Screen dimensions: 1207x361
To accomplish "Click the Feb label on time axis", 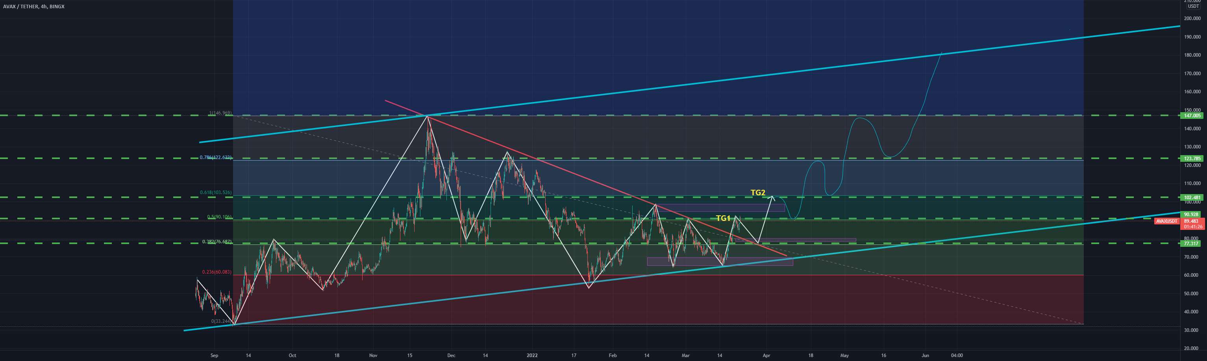I will 613,355.
